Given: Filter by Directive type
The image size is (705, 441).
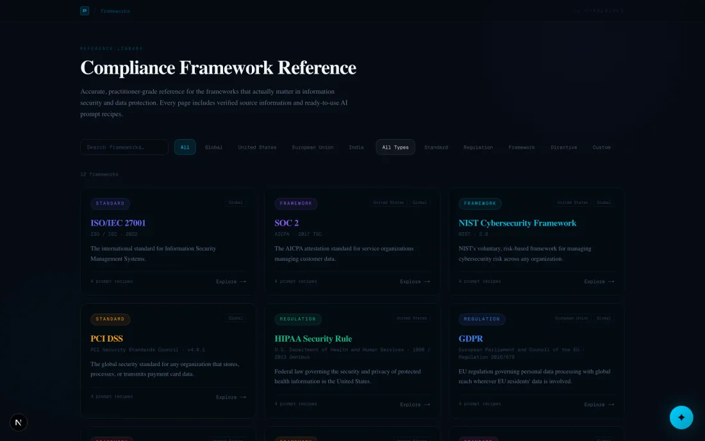Looking at the screenshot, I should coord(563,147).
